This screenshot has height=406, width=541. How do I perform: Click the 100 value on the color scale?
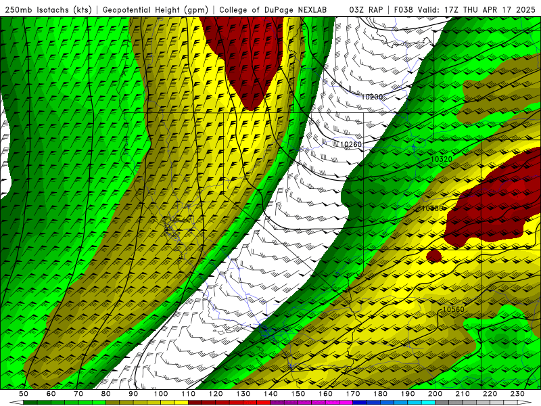[161, 394]
